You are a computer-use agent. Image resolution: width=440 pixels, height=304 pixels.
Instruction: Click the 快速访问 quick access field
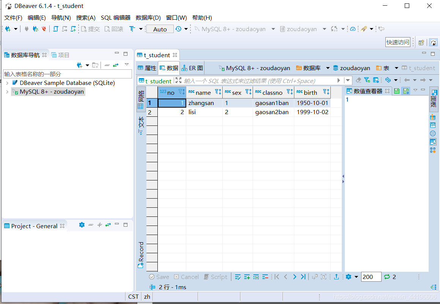(398, 42)
